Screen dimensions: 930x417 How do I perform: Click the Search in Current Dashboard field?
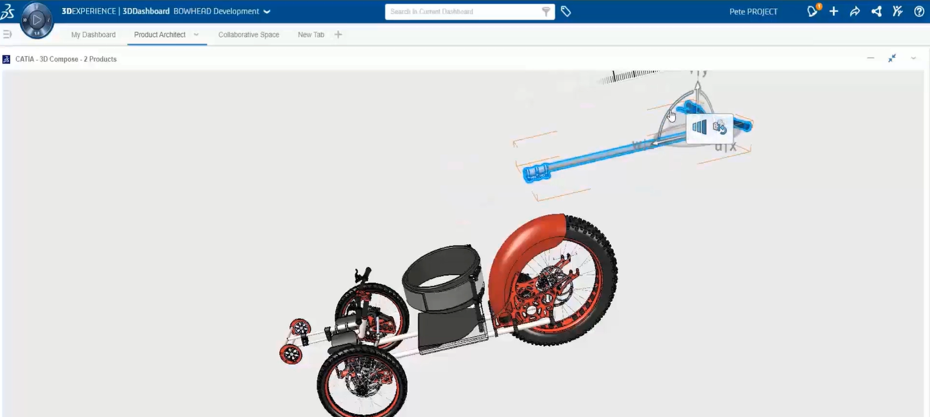tap(463, 12)
